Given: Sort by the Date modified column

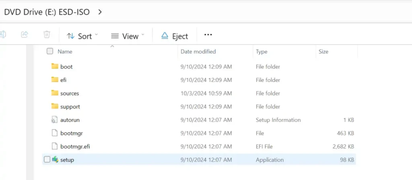Looking at the screenshot, I should [x=198, y=51].
